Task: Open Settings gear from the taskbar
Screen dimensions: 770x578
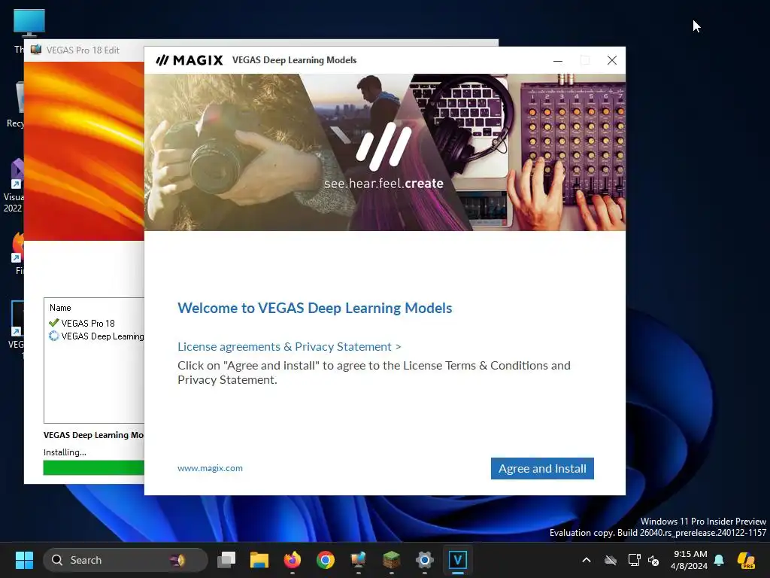Action: (424, 560)
